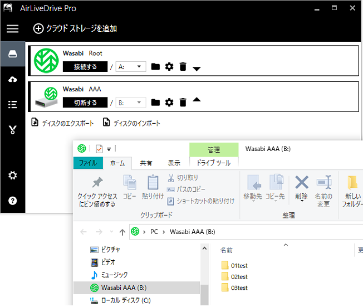Click クラウド ストレージを追加 label

(81, 29)
